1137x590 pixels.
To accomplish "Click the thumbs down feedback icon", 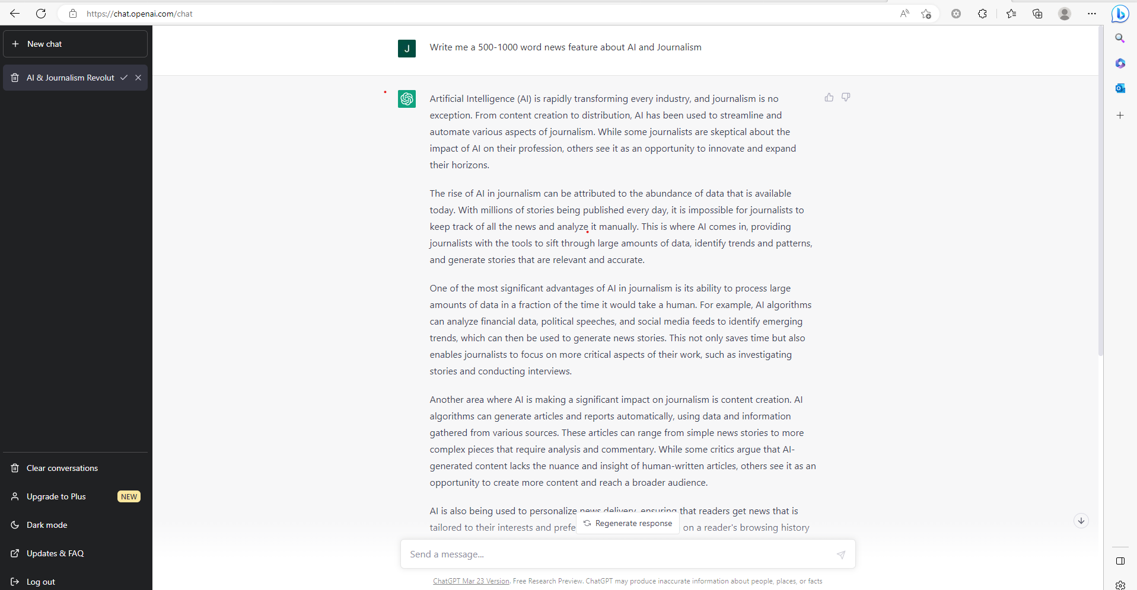I will click(x=846, y=97).
